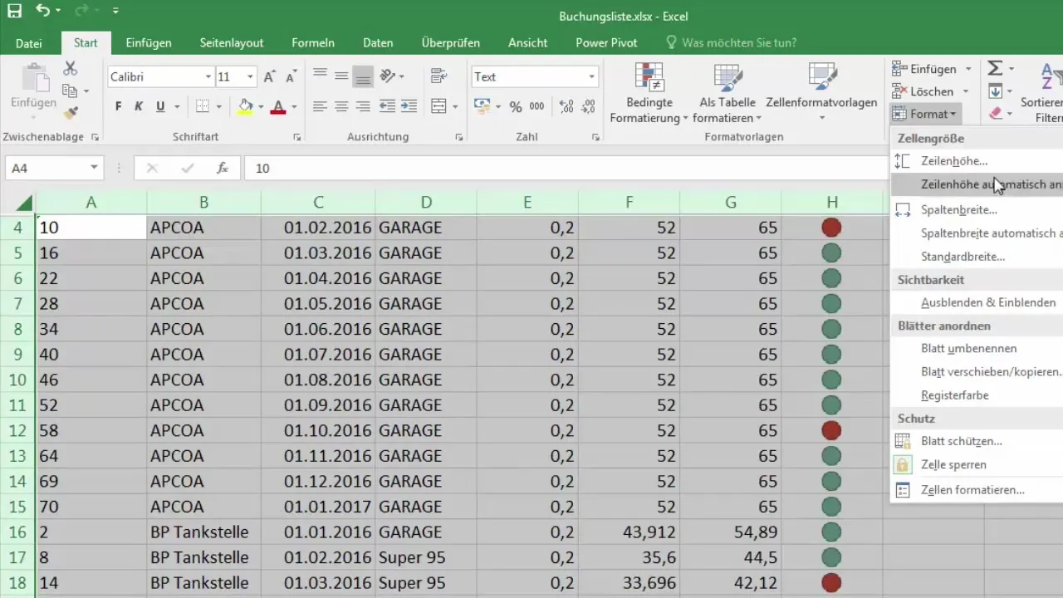Image resolution: width=1063 pixels, height=598 pixels.
Task: Click the text orientation icon
Action: click(387, 76)
